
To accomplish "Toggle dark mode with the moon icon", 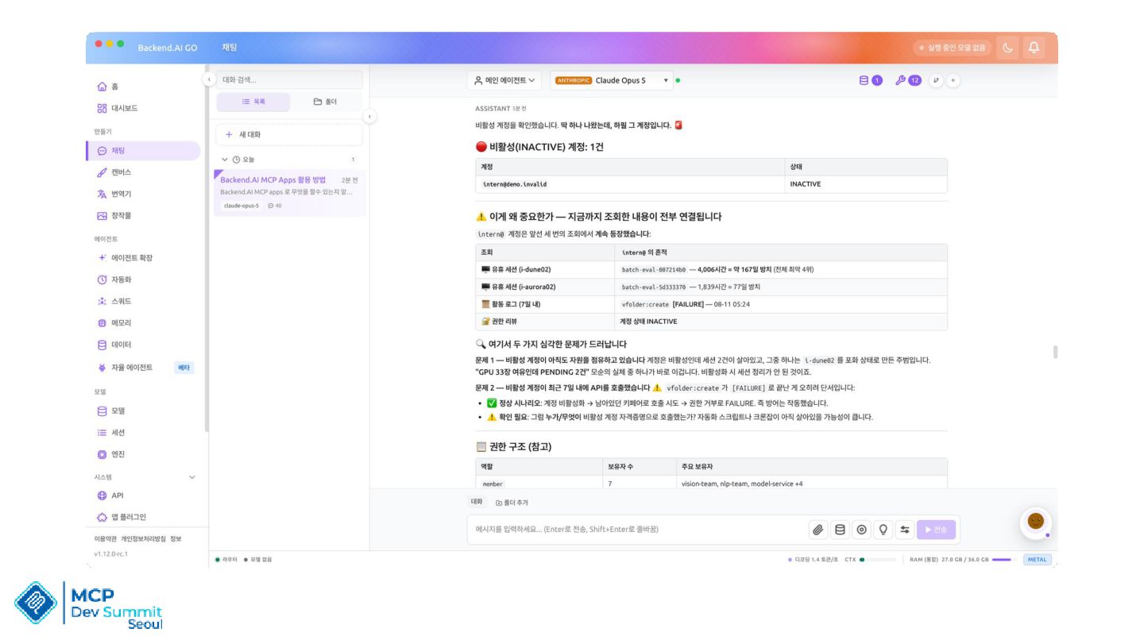I will [1008, 48].
